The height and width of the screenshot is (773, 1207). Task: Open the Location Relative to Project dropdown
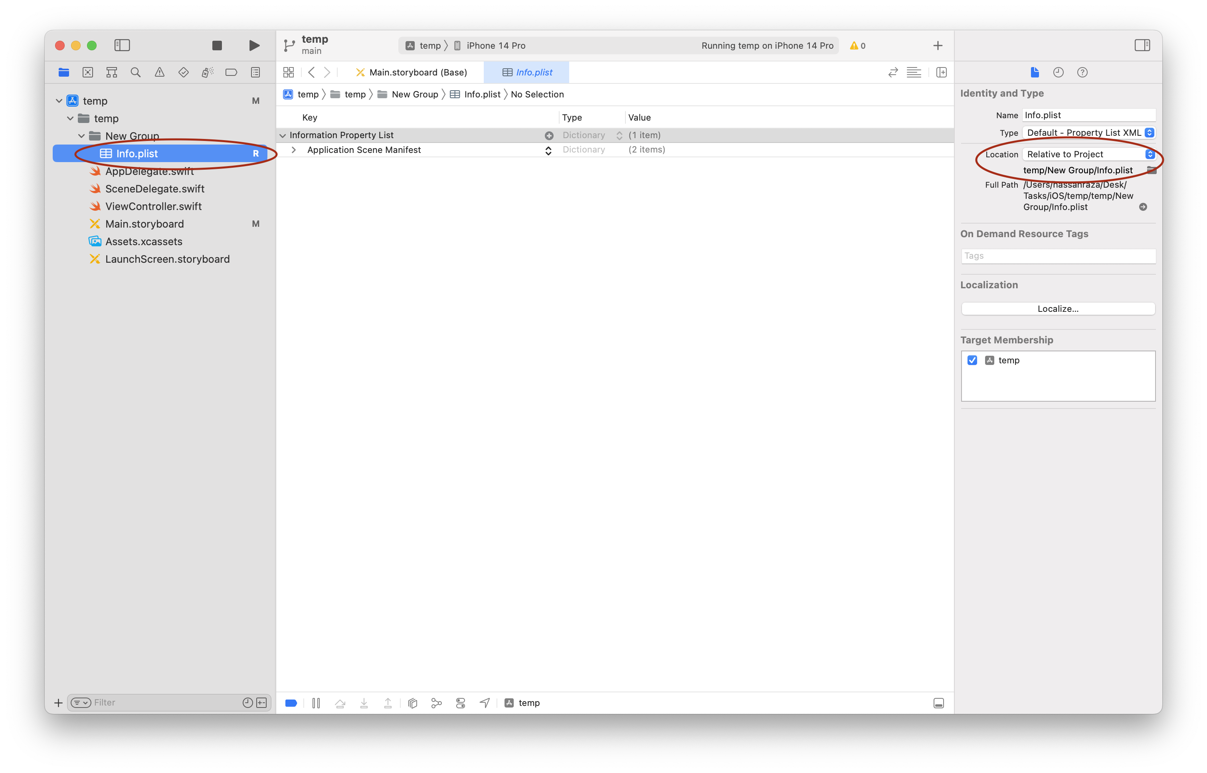pos(1088,154)
